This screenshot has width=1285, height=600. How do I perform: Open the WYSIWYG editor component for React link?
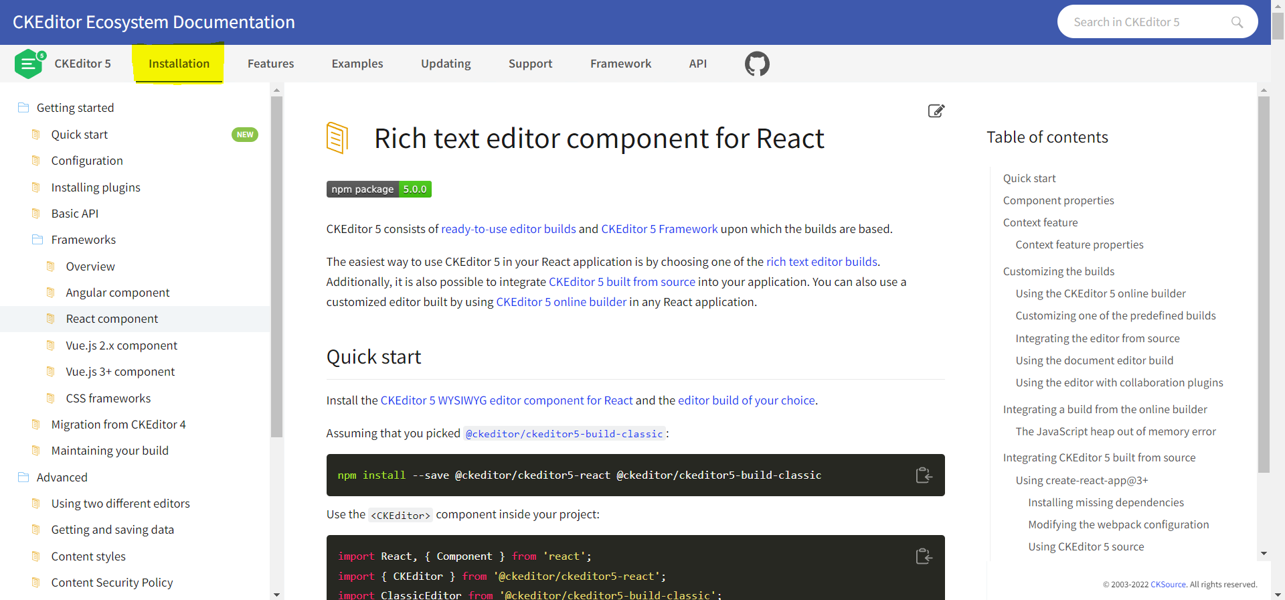[x=507, y=400]
